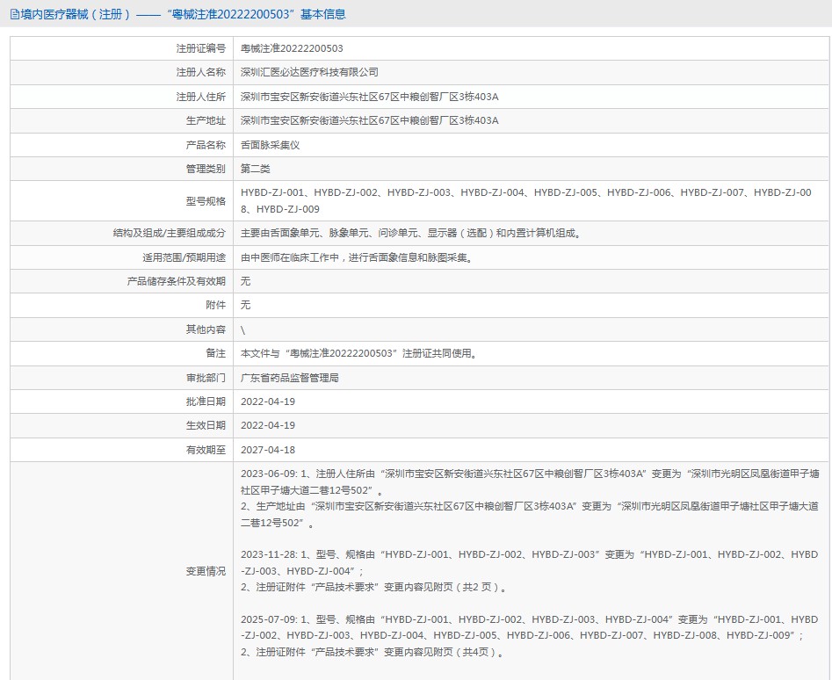Select the expiry date 2027-04-18

(x=268, y=450)
